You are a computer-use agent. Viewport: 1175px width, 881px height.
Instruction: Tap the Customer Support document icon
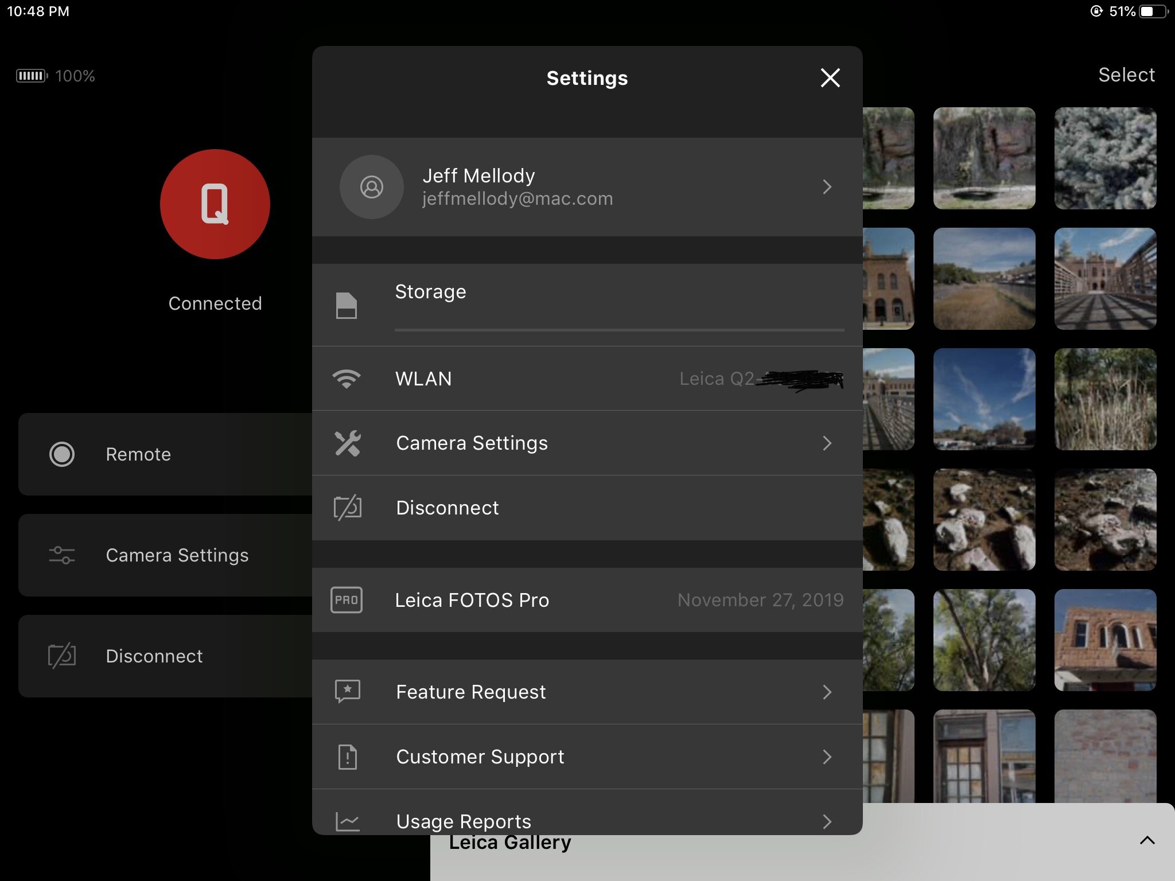348,757
